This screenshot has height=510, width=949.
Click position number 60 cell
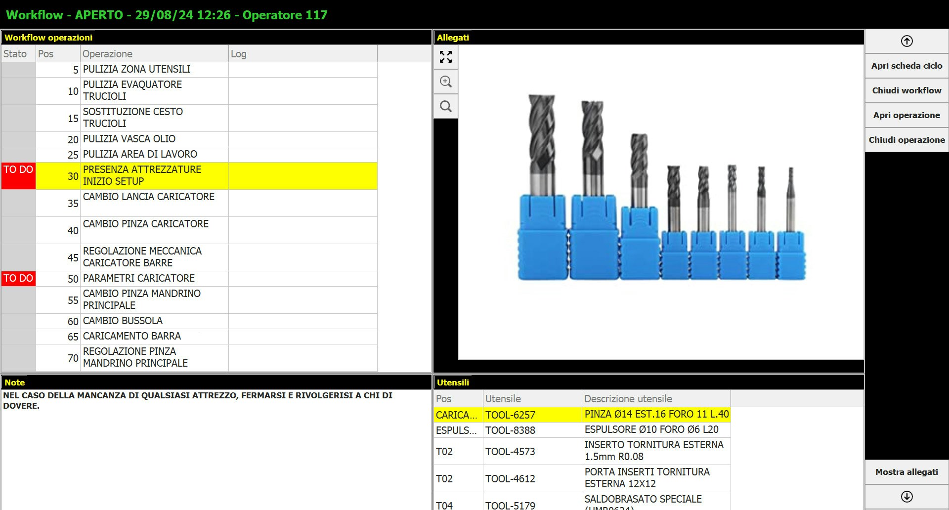click(x=58, y=321)
